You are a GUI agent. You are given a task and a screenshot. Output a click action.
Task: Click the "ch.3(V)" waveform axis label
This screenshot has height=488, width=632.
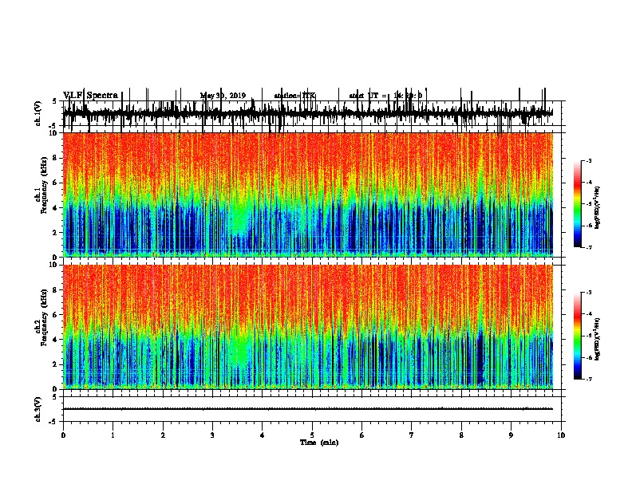[x=38, y=409]
